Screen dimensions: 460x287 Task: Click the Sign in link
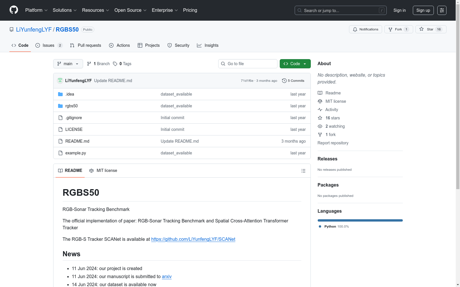click(400, 10)
